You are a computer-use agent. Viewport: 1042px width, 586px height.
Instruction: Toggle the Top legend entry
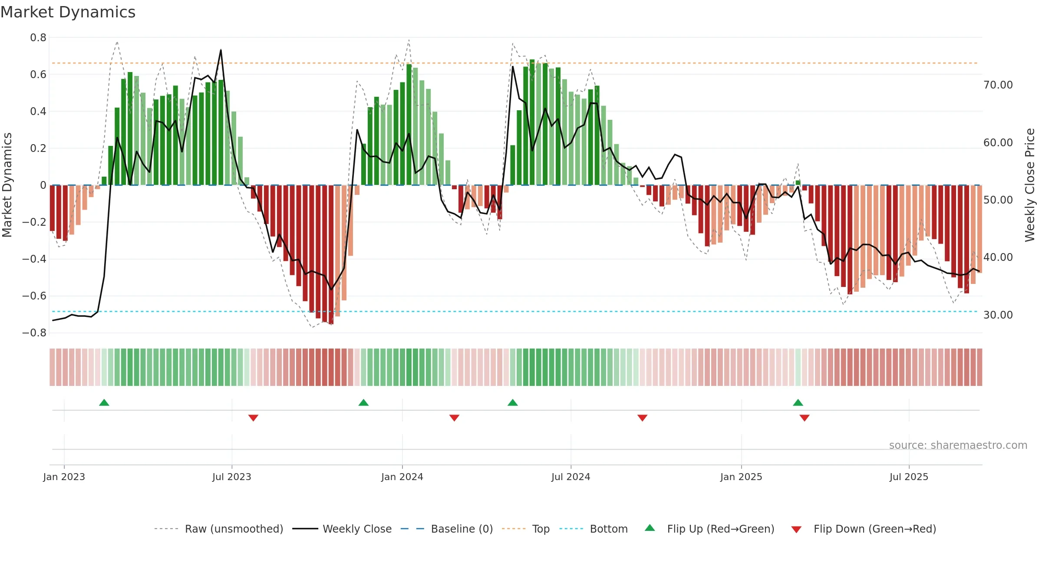[x=526, y=529]
